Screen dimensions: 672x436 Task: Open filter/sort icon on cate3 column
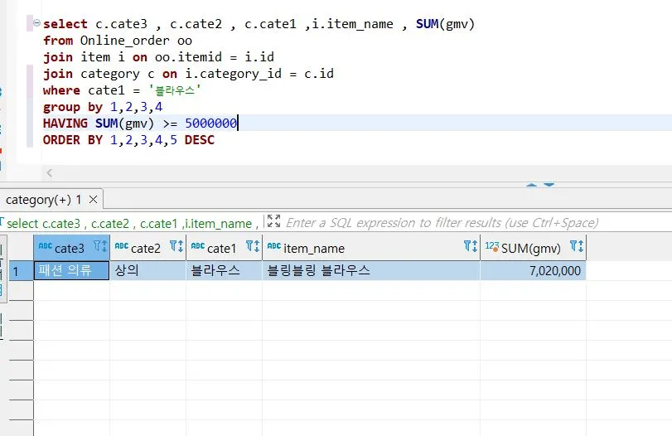100,246
